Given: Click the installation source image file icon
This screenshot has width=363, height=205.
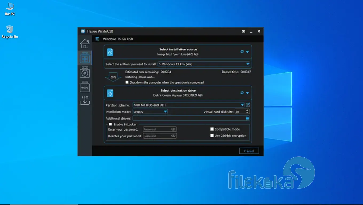Looking at the screenshot, I should 110,52.
